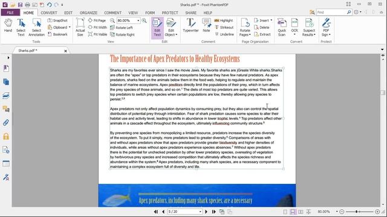This screenshot has width=387, height=217.
Task: Open the Layers side panel
Action: [x=6, y=95]
